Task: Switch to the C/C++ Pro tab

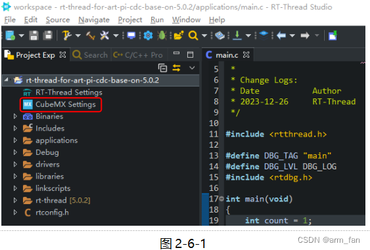Action: [x=138, y=55]
